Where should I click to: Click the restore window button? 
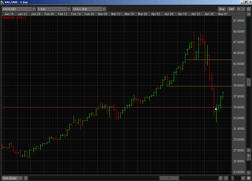pyautogui.click(x=246, y=2)
